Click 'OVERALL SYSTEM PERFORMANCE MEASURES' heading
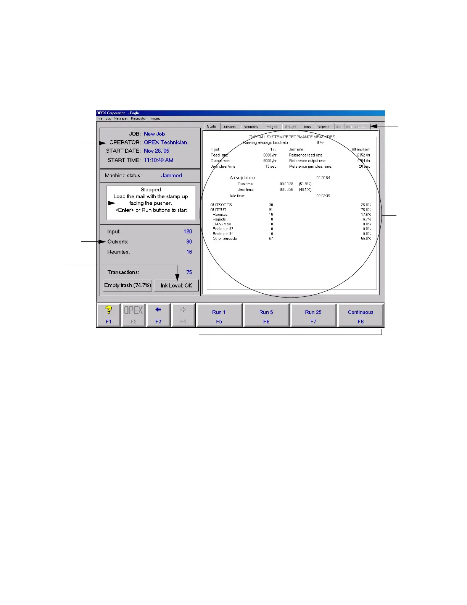The image size is (467, 605). tap(292, 137)
